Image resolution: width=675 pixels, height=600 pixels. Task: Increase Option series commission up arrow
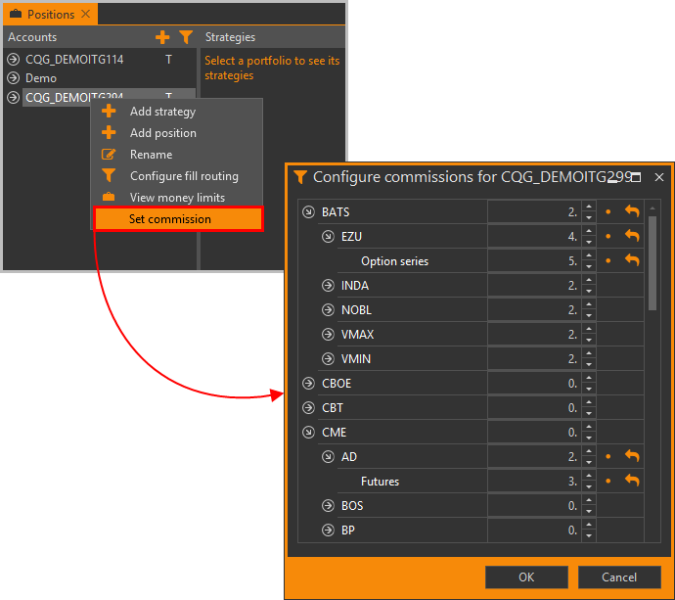(x=589, y=255)
